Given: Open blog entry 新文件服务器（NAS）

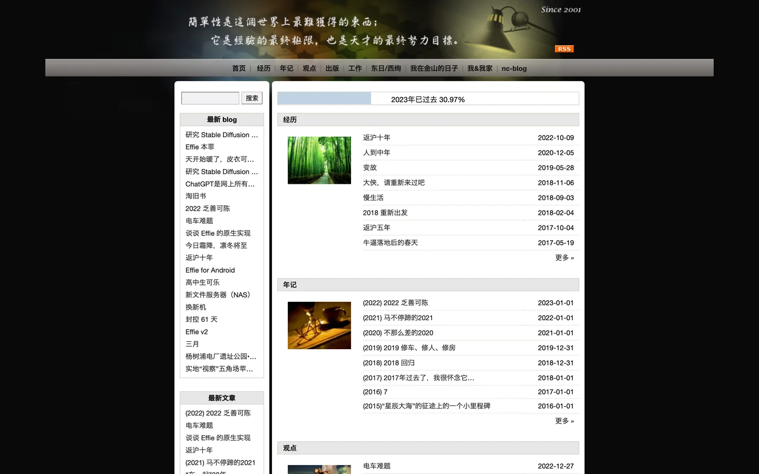Looking at the screenshot, I should 218,295.
